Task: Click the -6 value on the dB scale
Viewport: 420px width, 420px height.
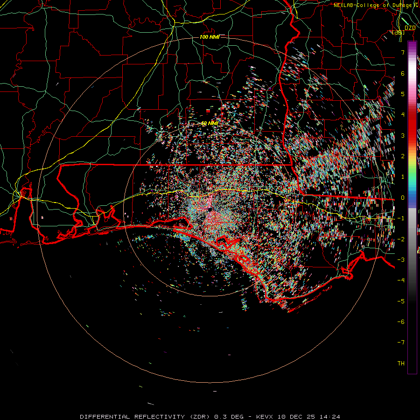Action: point(401,322)
